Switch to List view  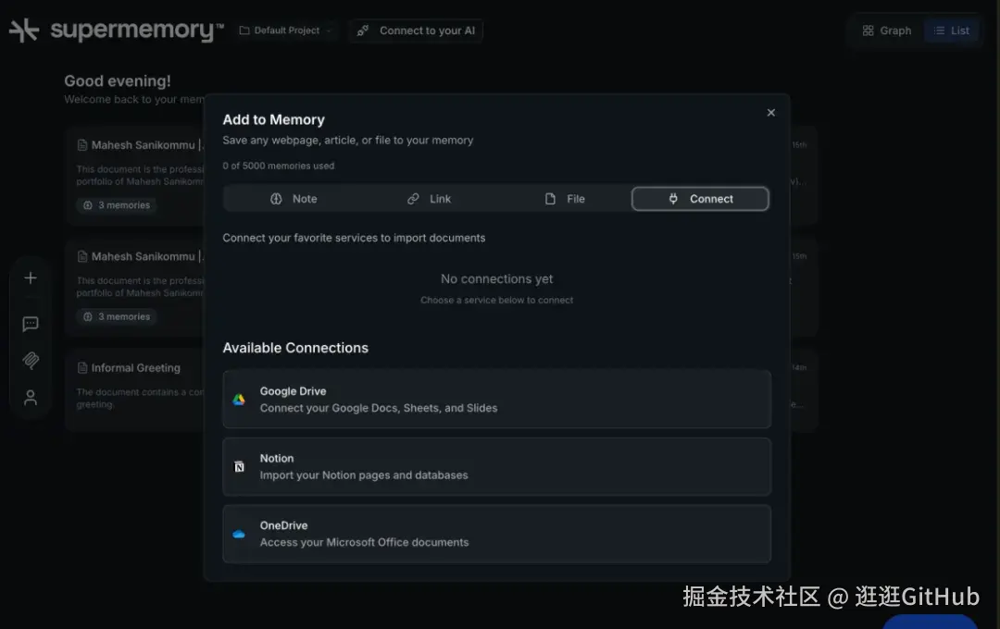[x=952, y=31]
